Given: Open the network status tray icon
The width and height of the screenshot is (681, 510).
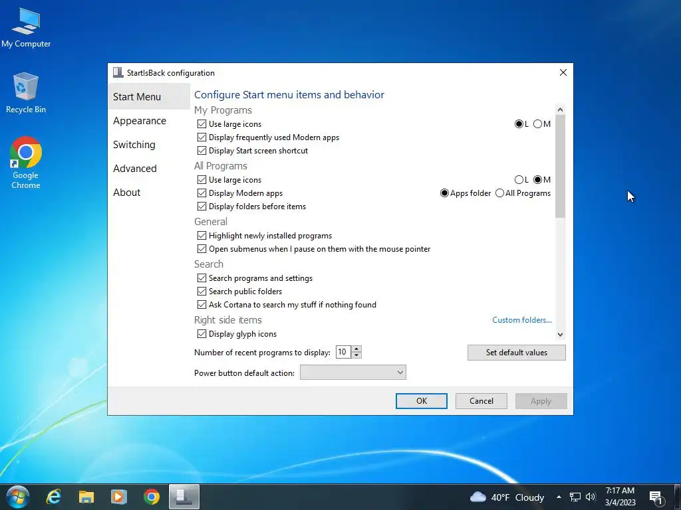Looking at the screenshot, I should [575, 497].
